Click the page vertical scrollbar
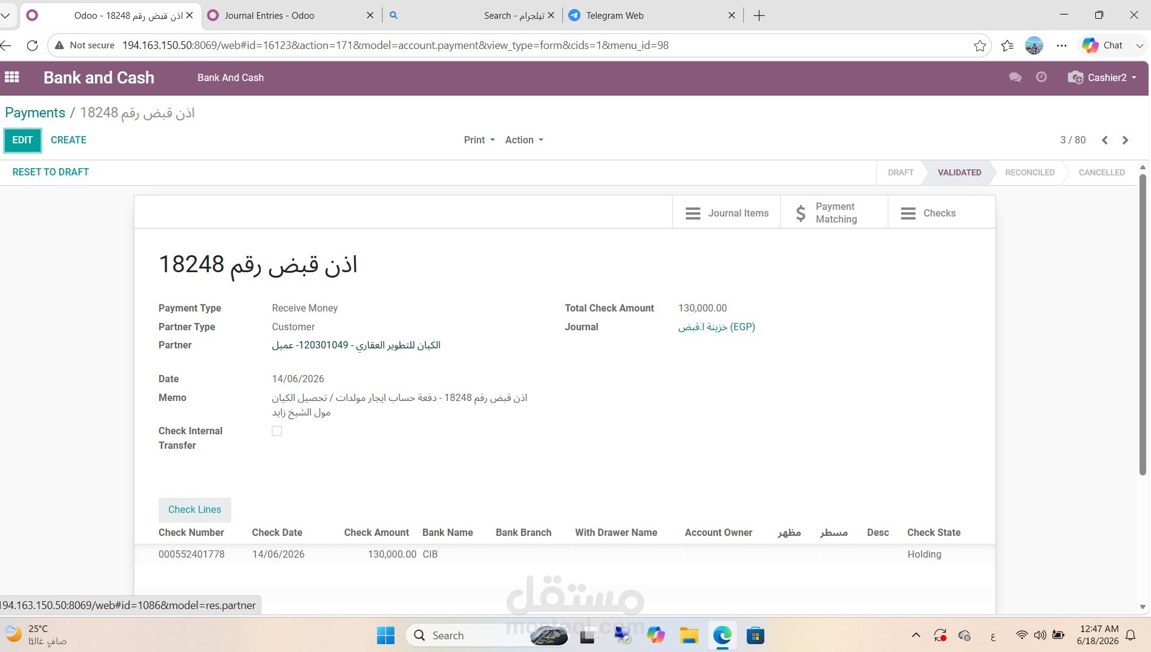This screenshot has width=1151, height=652. [x=1143, y=324]
